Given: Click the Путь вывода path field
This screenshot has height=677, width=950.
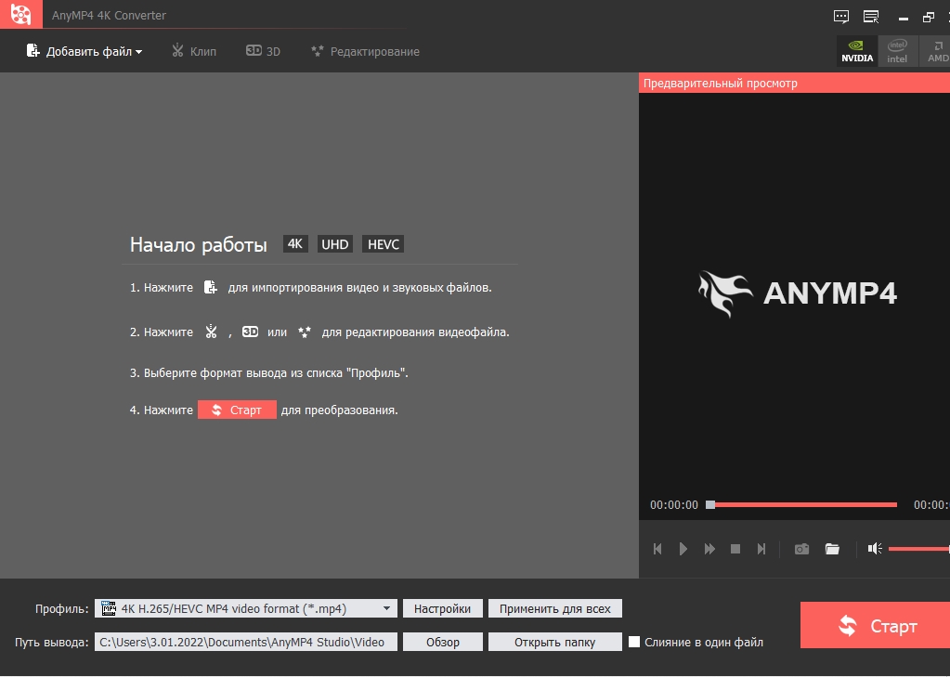Looking at the screenshot, I should tap(246, 642).
